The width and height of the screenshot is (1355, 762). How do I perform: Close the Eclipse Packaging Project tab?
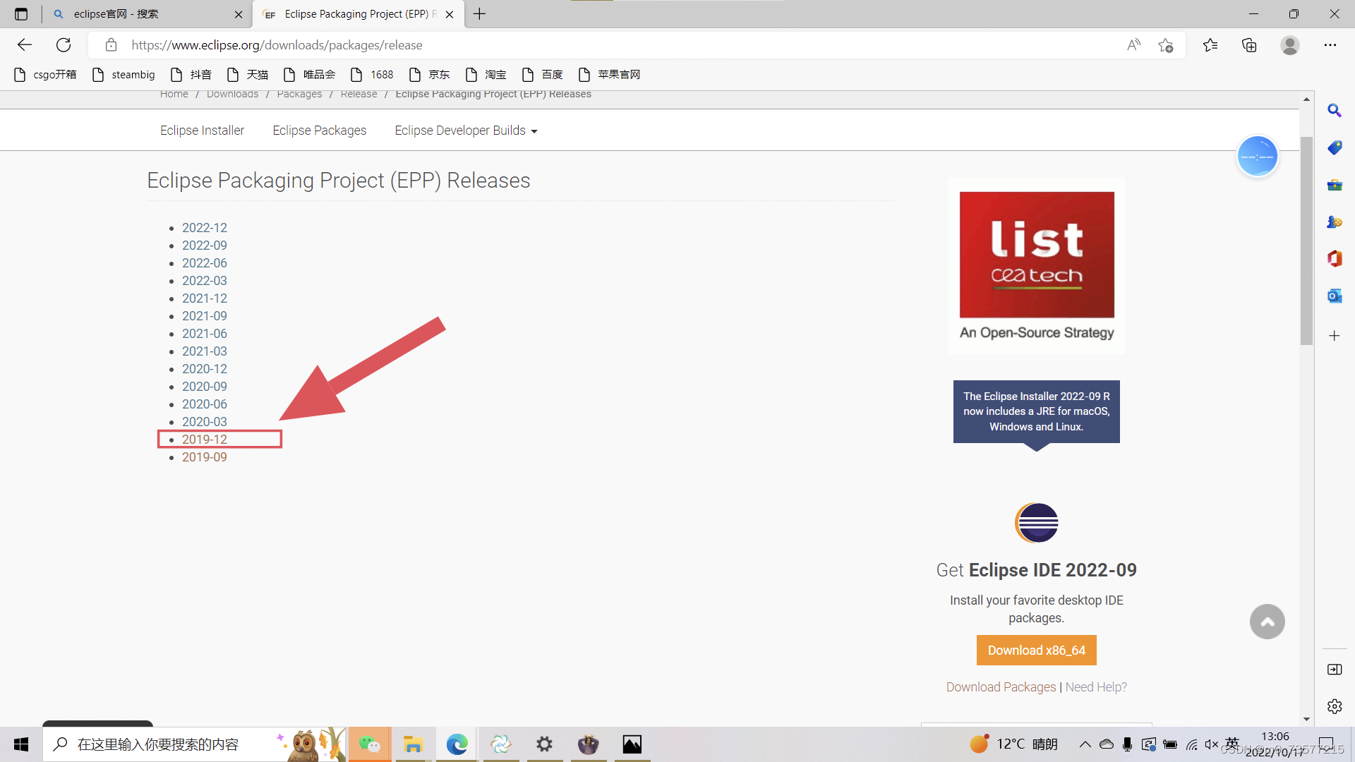point(450,14)
